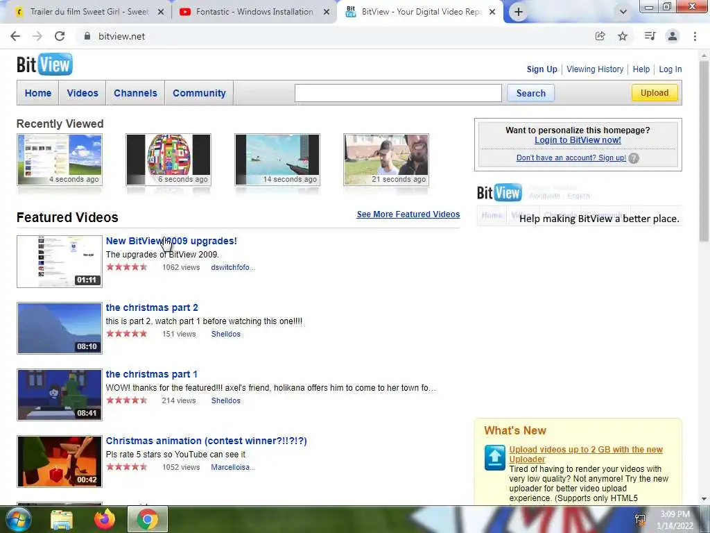This screenshot has width=710, height=533.
Task: Open the flag globe video from 6 seconds ago
Action: [x=168, y=160]
